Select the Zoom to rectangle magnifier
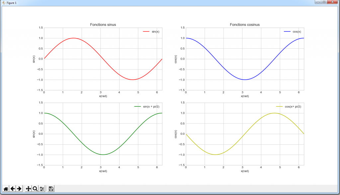Viewport: 340px width, 195px height. 35,189
